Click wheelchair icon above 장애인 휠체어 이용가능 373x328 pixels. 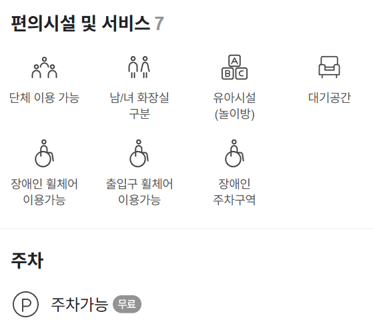tap(44, 154)
